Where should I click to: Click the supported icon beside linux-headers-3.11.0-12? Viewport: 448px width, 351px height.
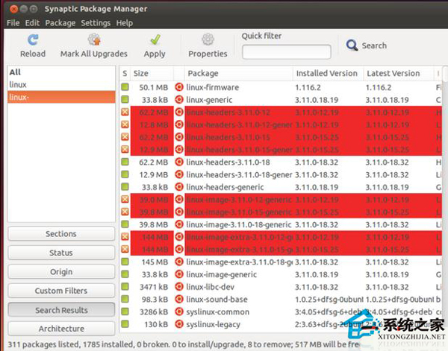click(179, 112)
